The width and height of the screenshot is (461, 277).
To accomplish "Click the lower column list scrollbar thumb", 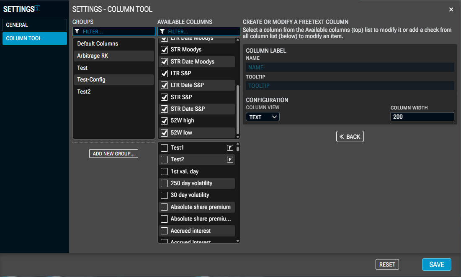I will pos(238,149).
